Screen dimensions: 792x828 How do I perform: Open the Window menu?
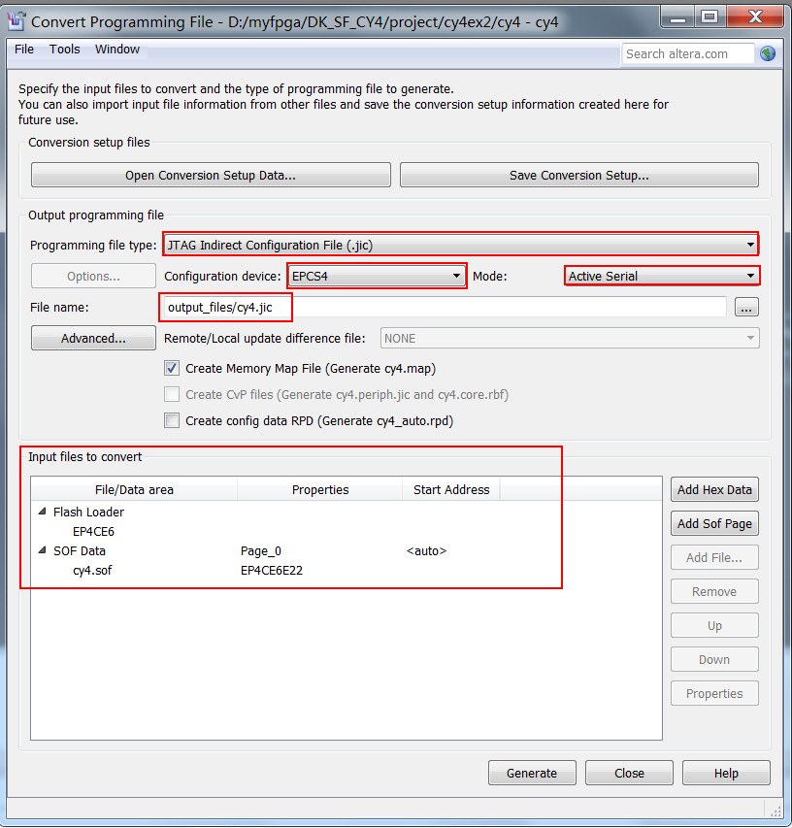click(x=117, y=50)
